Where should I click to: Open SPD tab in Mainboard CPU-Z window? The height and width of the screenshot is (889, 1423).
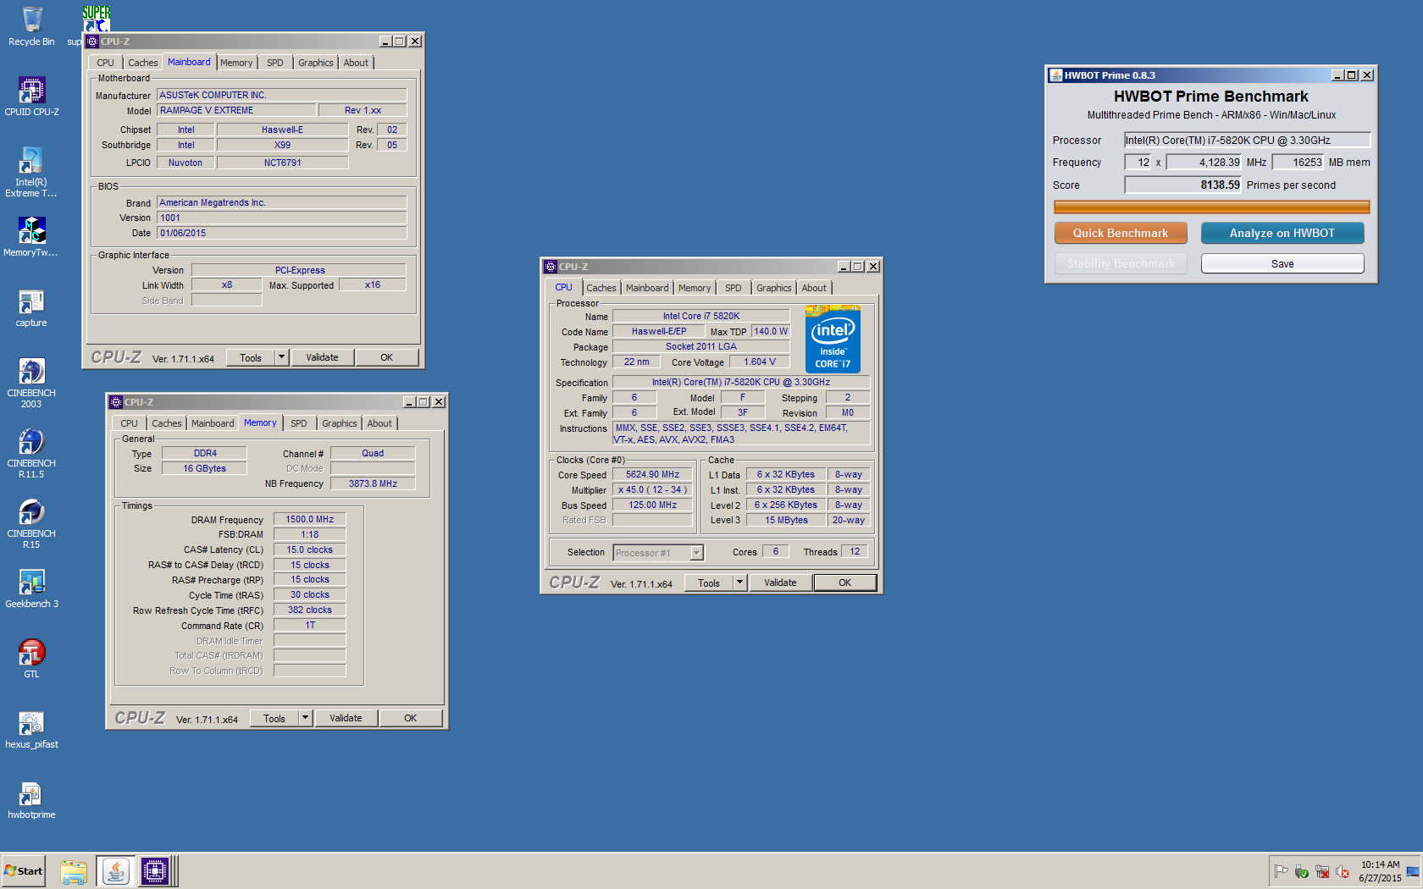pyautogui.click(x=275, y=63)
